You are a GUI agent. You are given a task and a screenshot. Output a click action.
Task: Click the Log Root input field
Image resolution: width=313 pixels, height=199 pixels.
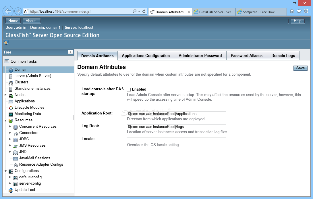(x=177, y=127)
